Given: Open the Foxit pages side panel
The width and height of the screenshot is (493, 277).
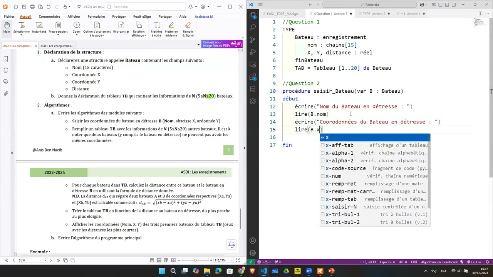Looking at the screenshot, I should coord(6,70).
